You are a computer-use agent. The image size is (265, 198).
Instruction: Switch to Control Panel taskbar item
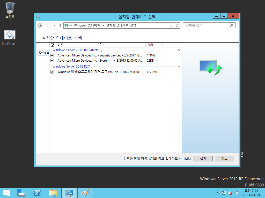point(69,193)
